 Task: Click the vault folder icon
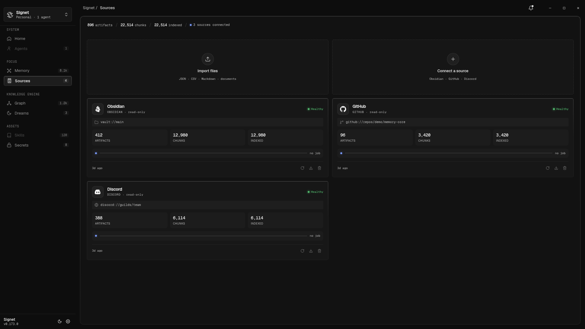pos(96,122)
